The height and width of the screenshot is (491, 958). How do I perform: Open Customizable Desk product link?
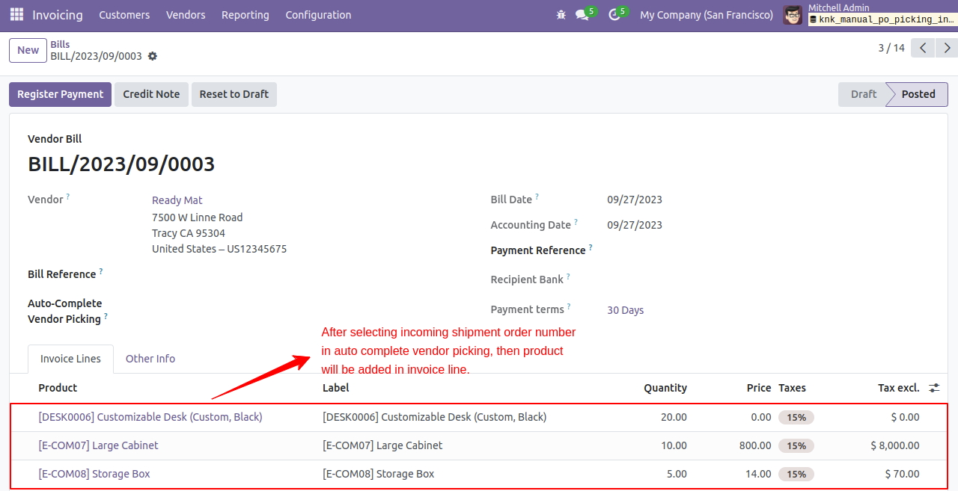150,417
